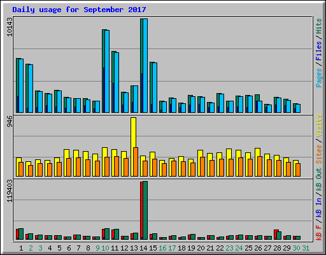
Task: Click the day 1 hits bar in top chart
Action: [17, 85]
